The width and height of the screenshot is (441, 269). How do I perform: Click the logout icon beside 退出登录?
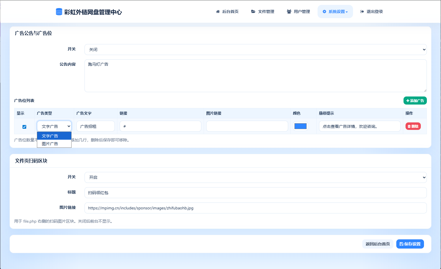pyautogui.click(x=362, y=12)
